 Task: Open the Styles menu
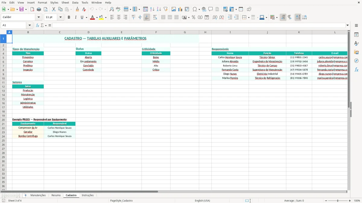coord(54,2)
